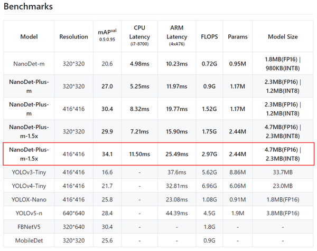Click the Model Size column header
Viewport: 317px width, 251px height.
(x=283, y=37)
